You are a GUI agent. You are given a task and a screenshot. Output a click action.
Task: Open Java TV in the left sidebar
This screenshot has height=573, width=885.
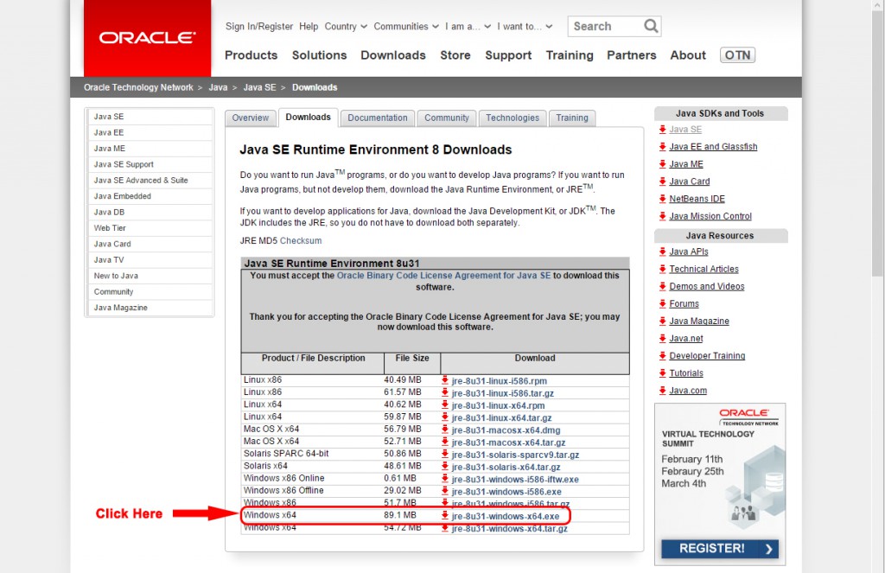(150, 259)
